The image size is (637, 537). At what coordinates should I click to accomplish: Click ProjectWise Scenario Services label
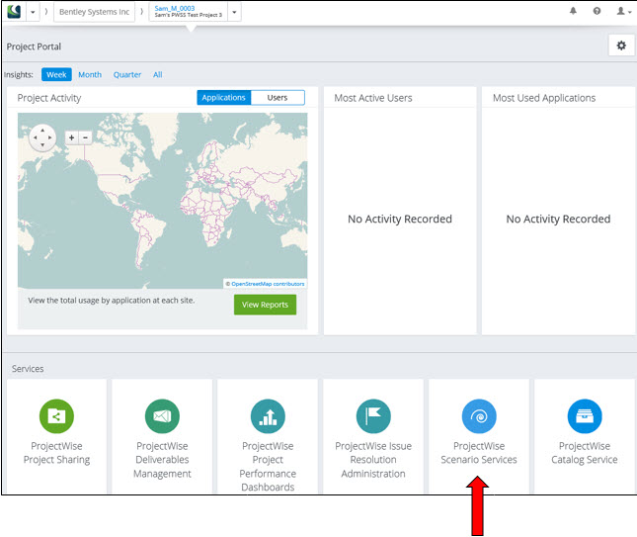[x=479, y=453]
